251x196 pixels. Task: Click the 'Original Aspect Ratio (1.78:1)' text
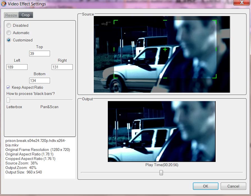pyautogui.click(x=29, y=154)
